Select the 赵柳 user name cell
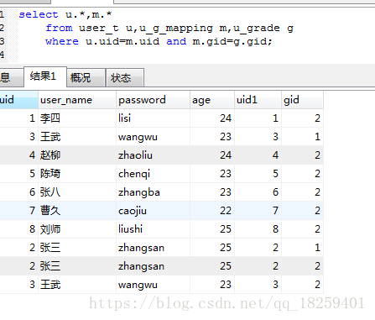Screen dimensions: 375x320 click(77, 155)
